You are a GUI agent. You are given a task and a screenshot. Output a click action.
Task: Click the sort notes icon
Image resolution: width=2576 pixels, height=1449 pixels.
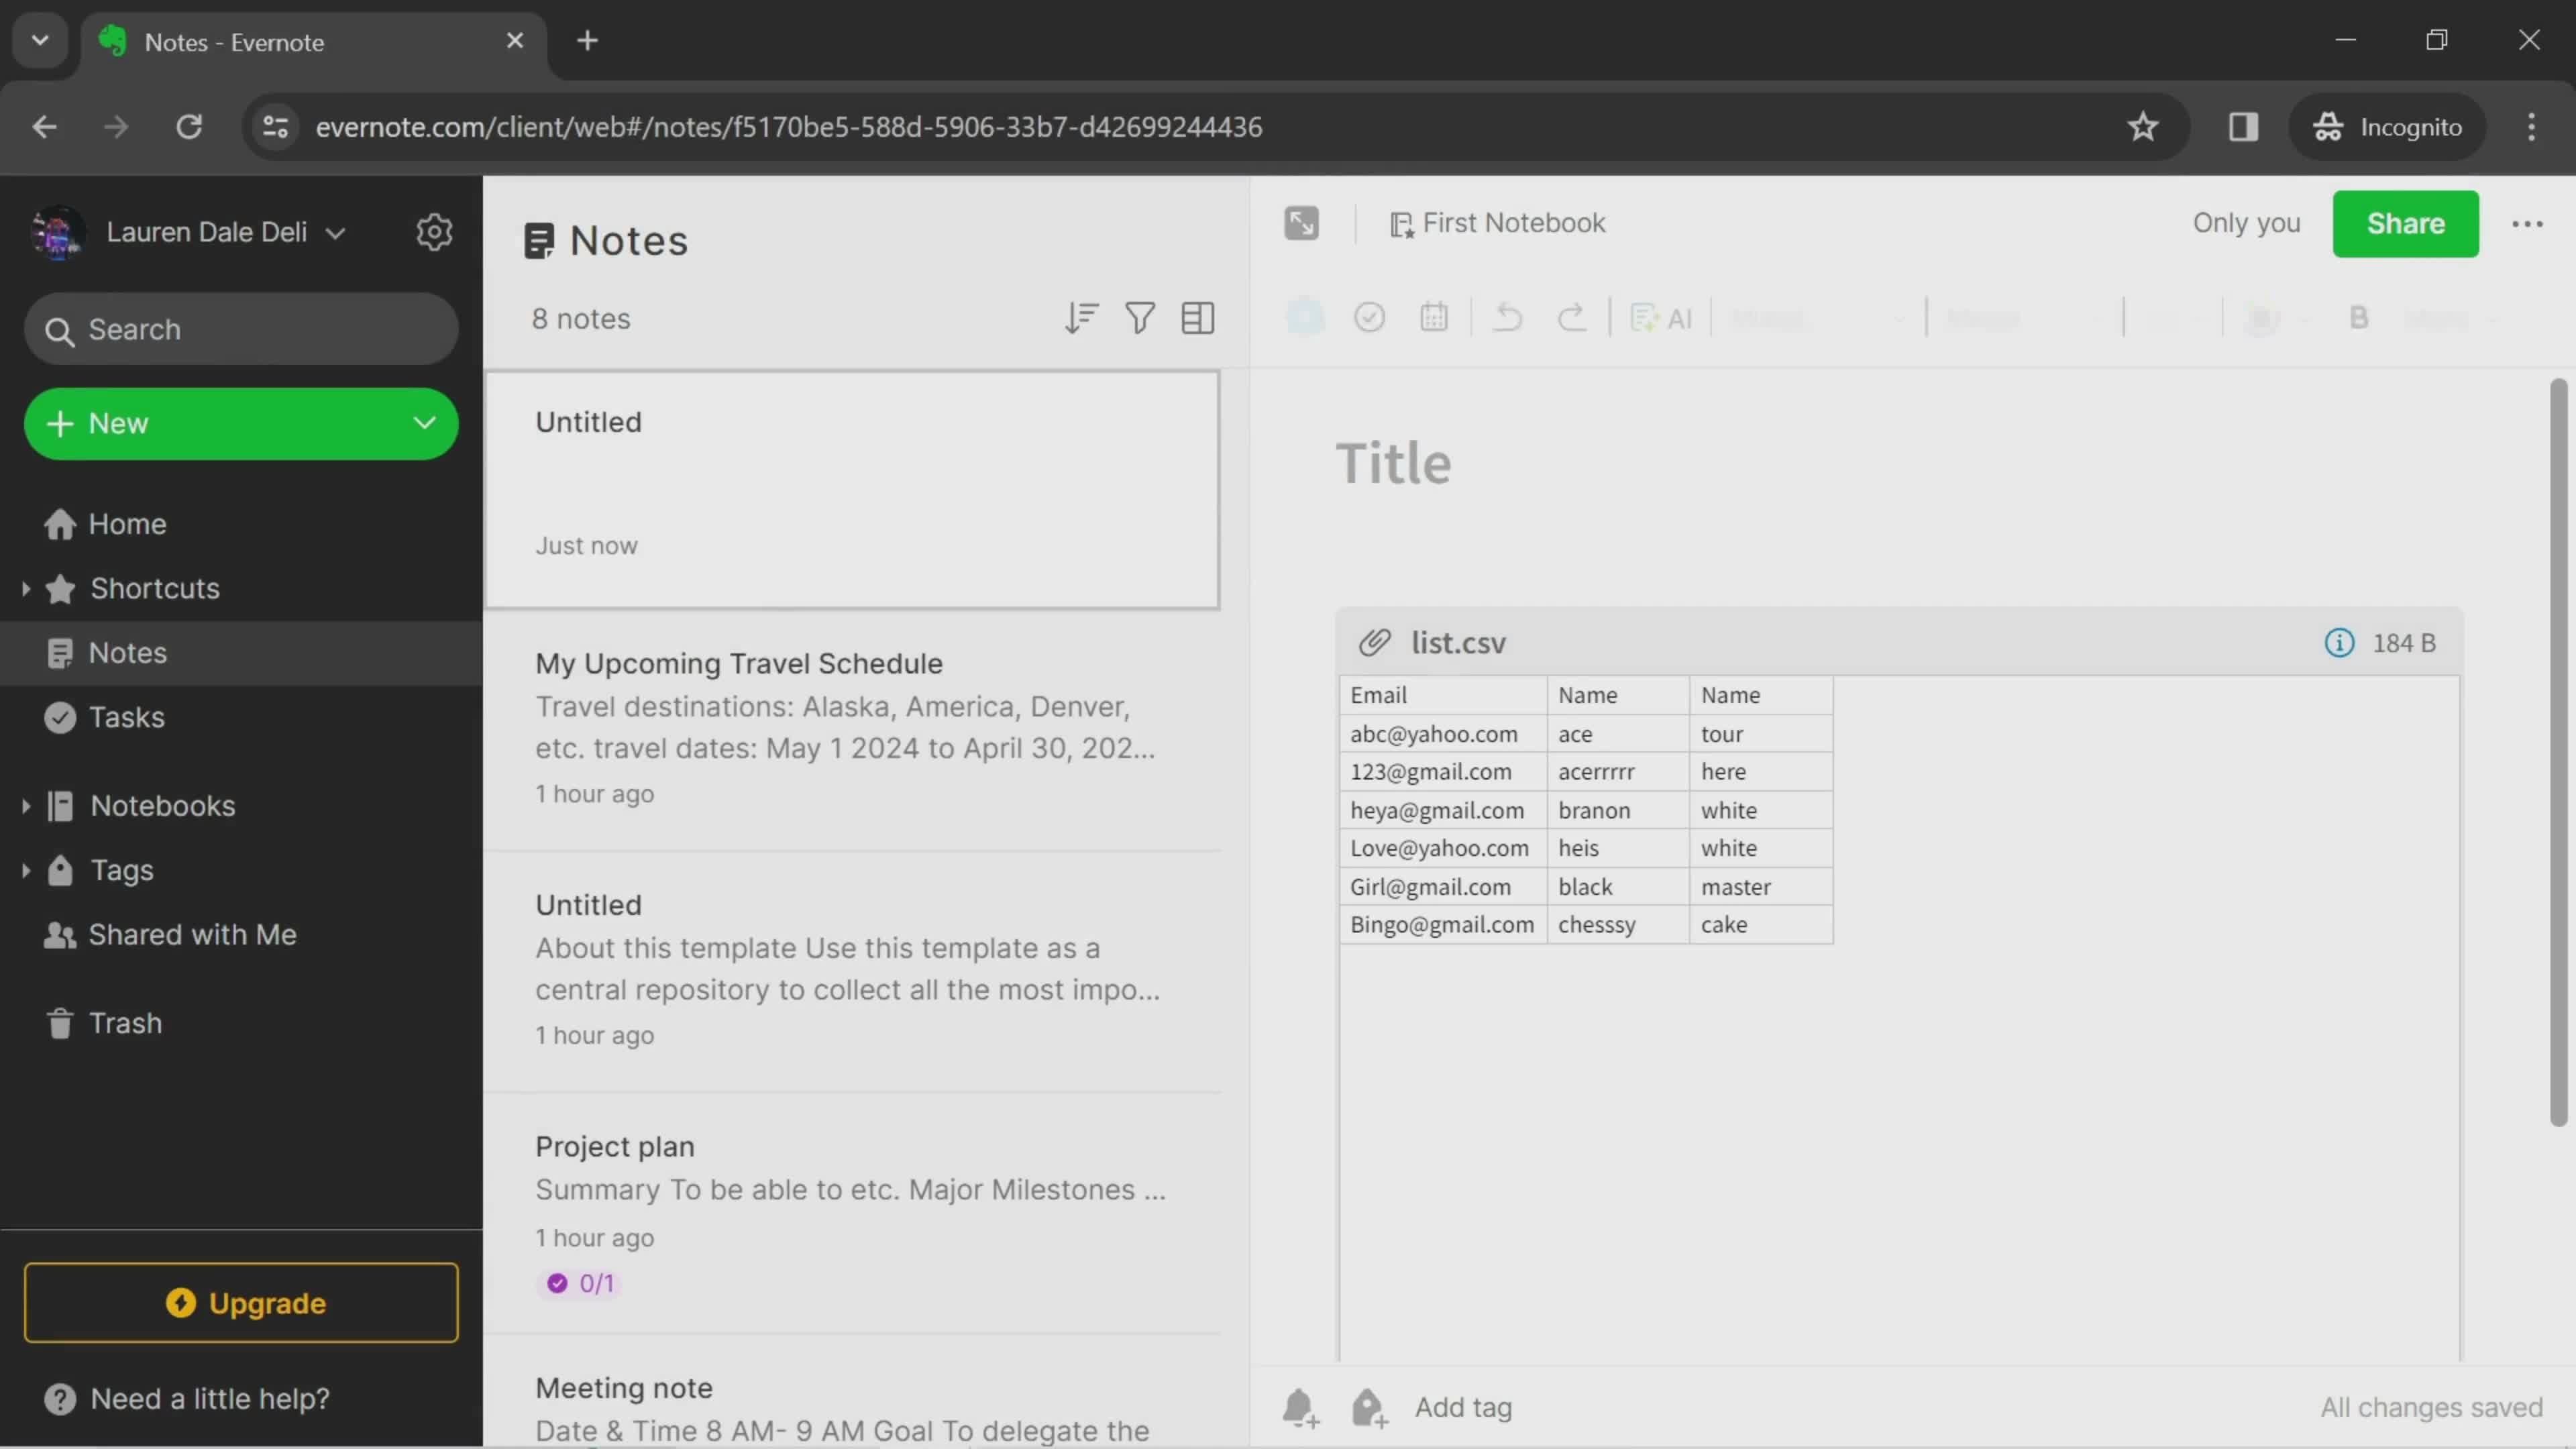point(1081,319)
